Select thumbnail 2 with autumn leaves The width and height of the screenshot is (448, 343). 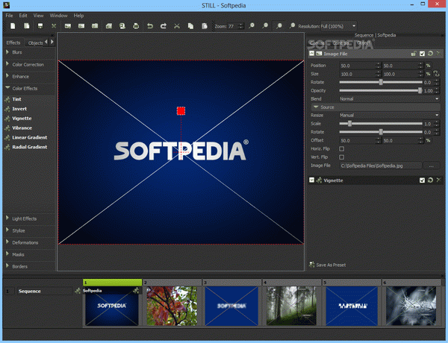172,306
